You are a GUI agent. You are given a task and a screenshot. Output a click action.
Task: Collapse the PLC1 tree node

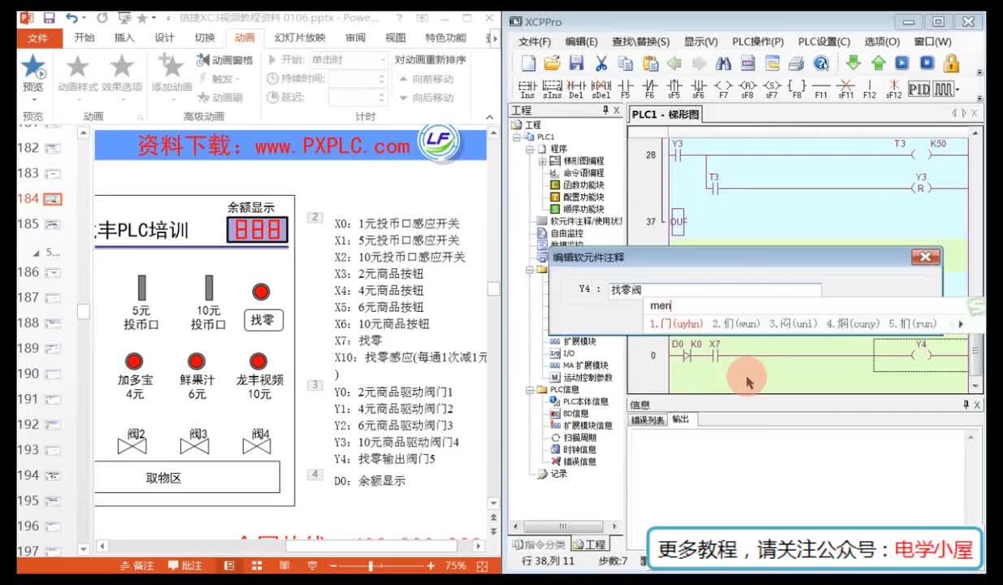tap(517, 137)
